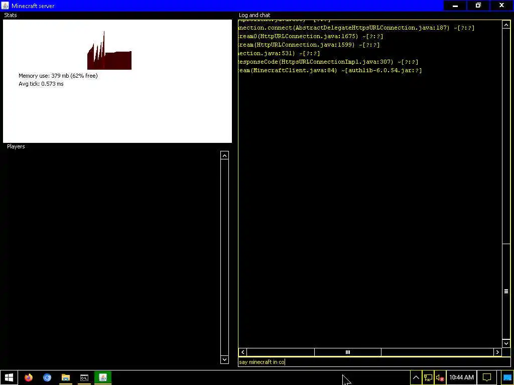Viewport: 514px width, 385px height.
Task: Open the Windows Start menu
Action: [9, 377]
